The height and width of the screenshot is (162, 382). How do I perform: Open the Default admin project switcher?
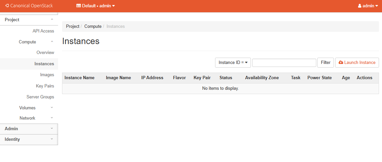pos(96,6)
